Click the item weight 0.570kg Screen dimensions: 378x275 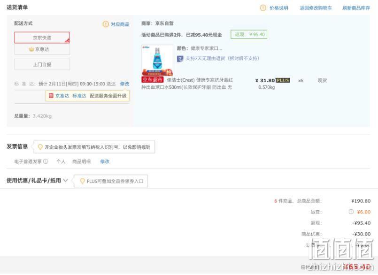pyautogui.click(x=266, y=87)
